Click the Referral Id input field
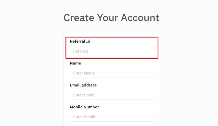218x126 pixels. pos(112,51)
